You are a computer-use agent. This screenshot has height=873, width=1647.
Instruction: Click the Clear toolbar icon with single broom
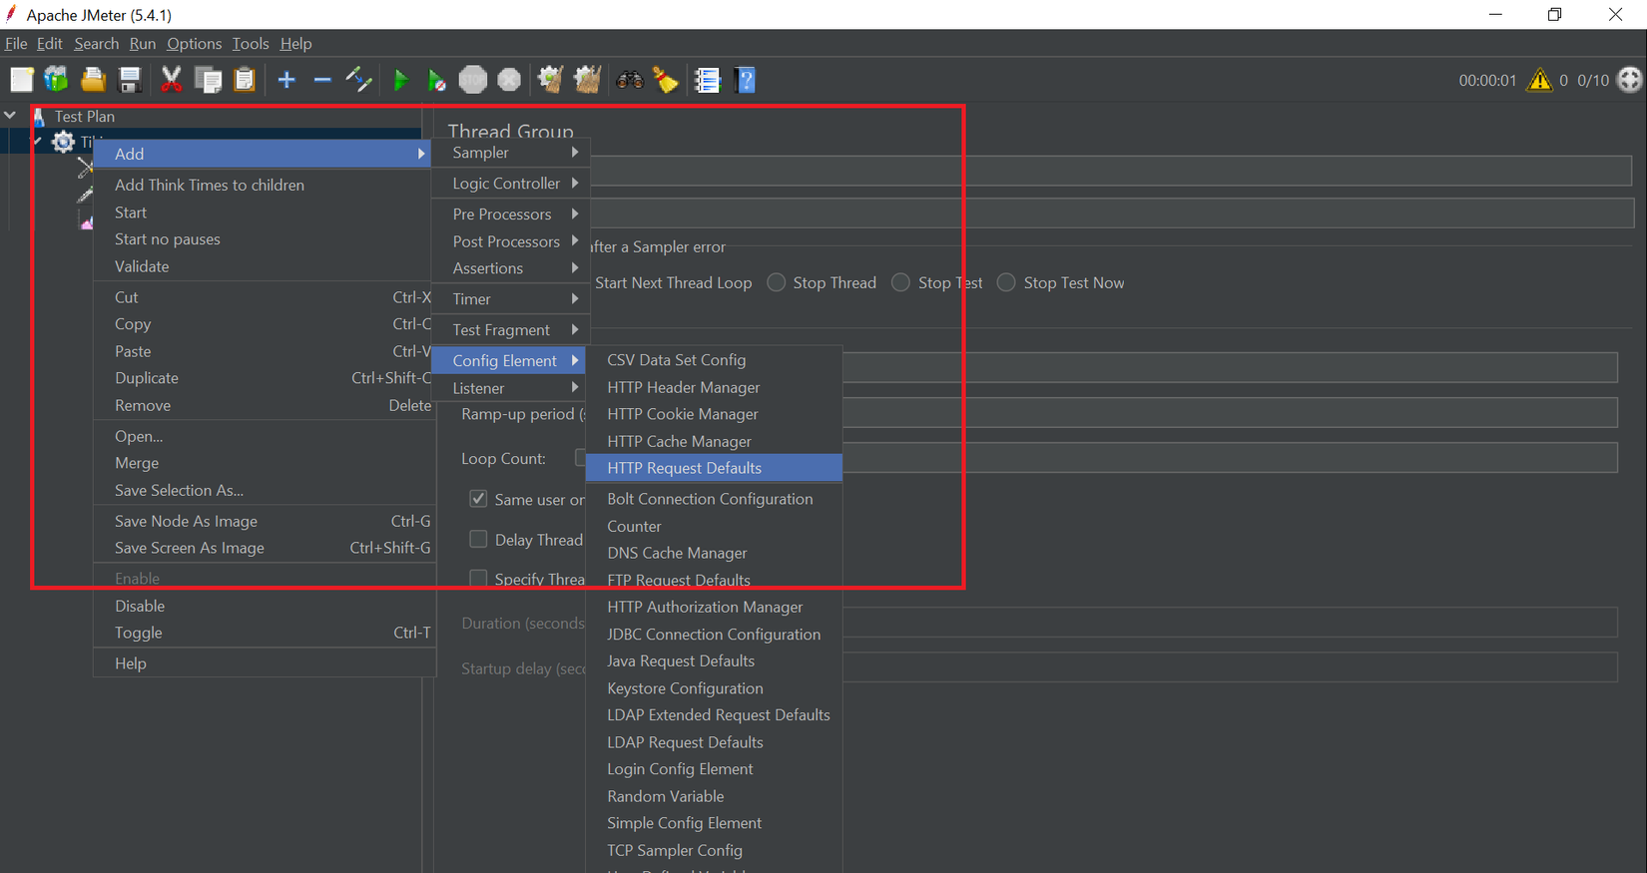tap(551, 80)
